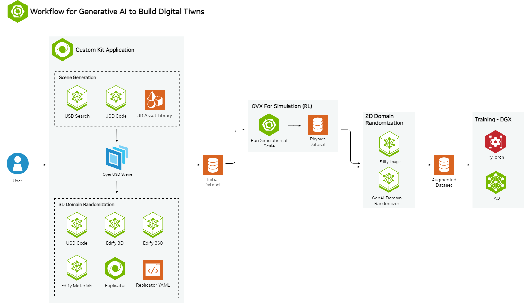Click the Initial Dataset database icon
Viewport: 524px width, 303px height.
coord(213,165)
